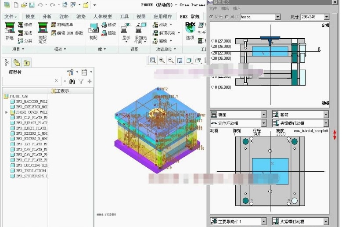Click 编辑 BOM 参数
This screenshot has width=342, height=227.
(x=67, y=33)
